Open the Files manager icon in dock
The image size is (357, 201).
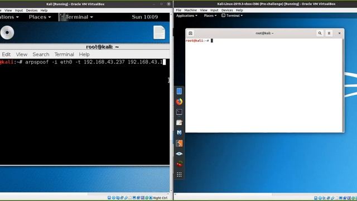click(x=179, y=91)
